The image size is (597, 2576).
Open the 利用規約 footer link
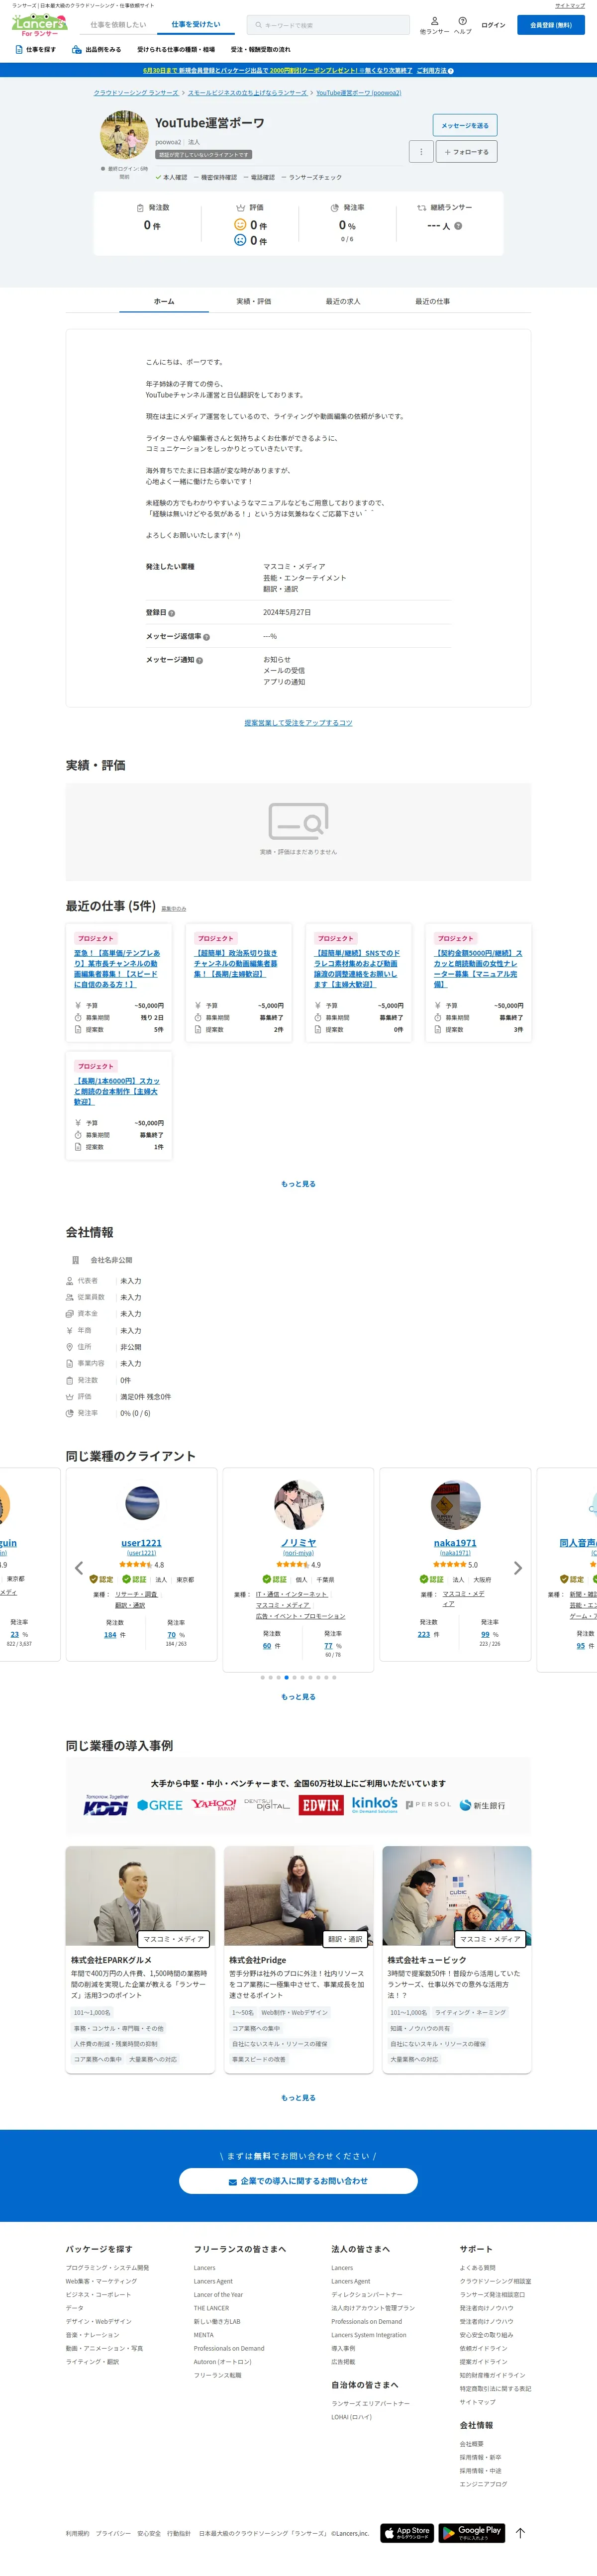tap(77, 2533)
